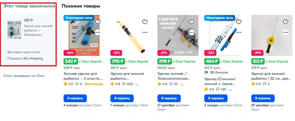Show three-dot options on Mikado rod image
295x121 pixels.
(x=191, y=32)
